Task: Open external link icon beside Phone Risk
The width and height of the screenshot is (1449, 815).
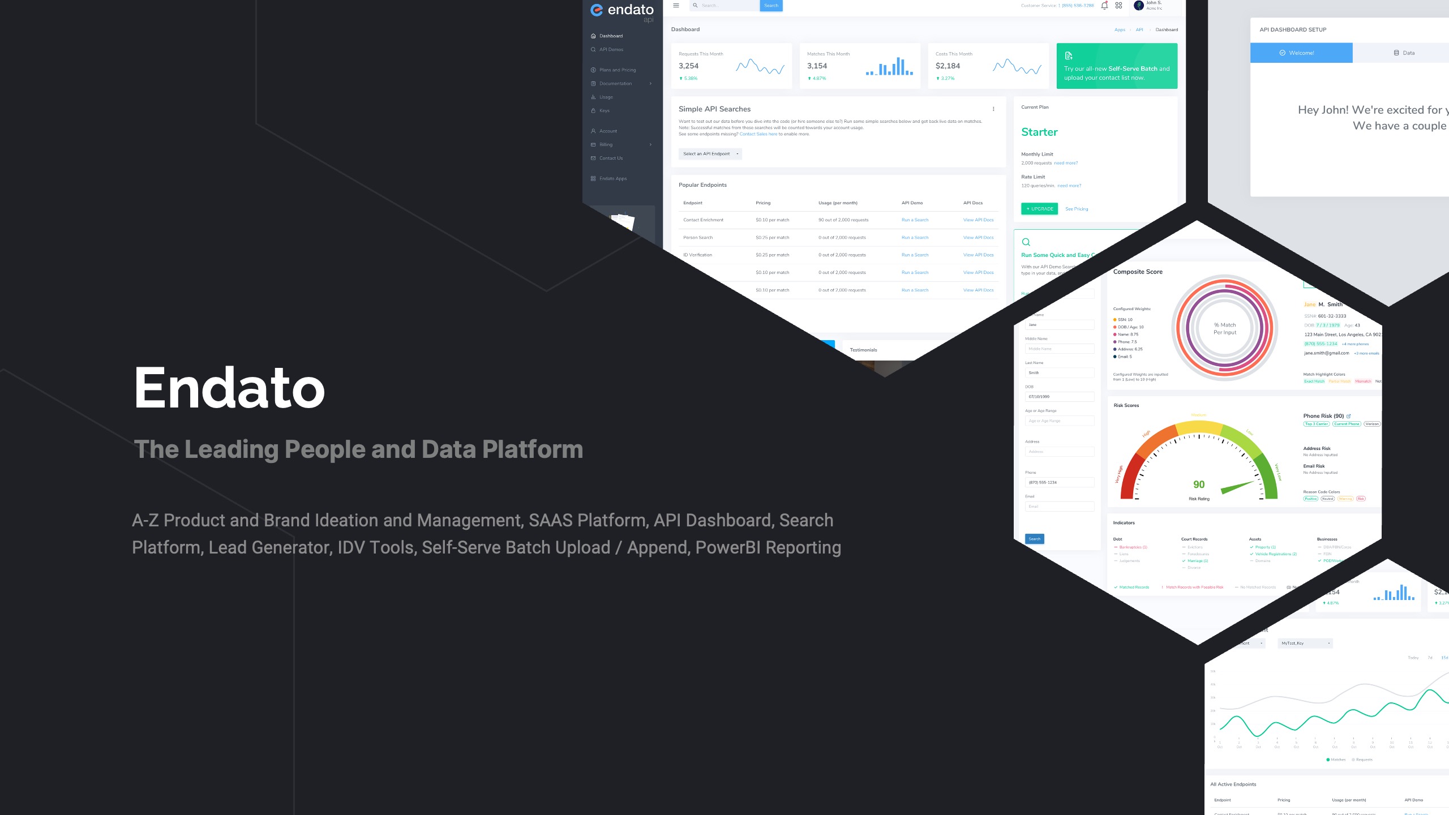Action: click(1348, 416)
